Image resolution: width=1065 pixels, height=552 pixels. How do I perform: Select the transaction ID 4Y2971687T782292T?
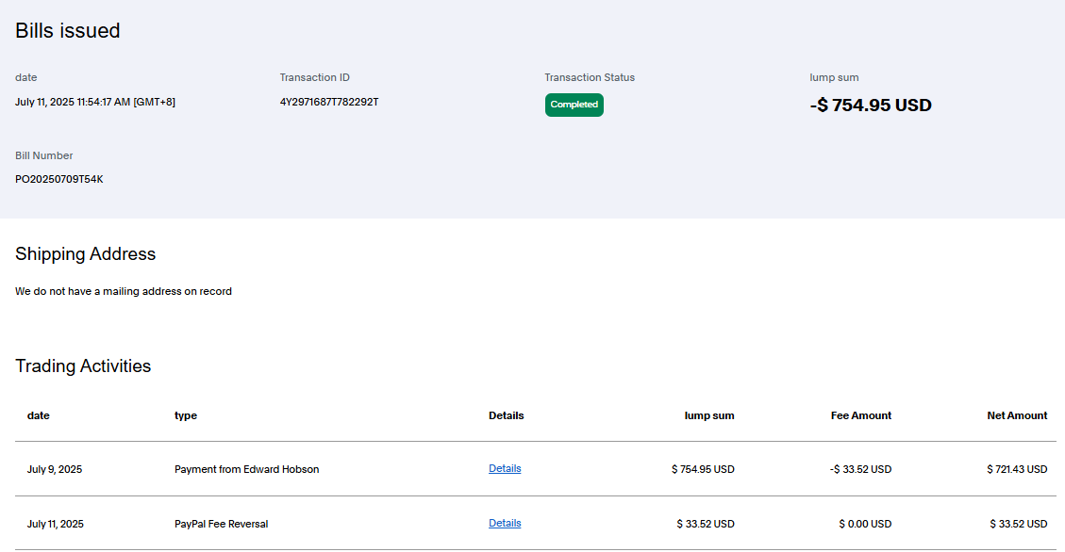click(x=329, y=102)
